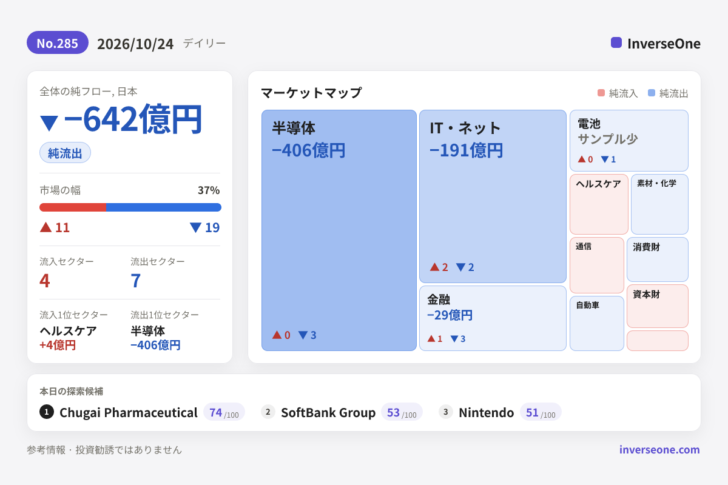Click the 金融 treemap tile
This screenshot has height=485, width=728.
(x=493, y=318)
